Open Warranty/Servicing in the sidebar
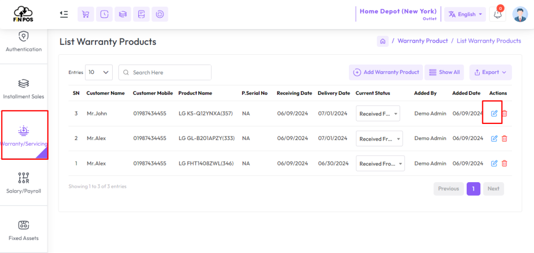Image resolution: width=534 pixels, height=253 pixels. 25,135
